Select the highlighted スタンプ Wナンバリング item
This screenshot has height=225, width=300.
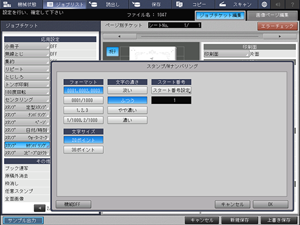[27, 146]
